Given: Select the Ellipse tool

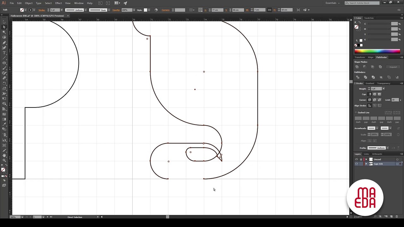Looking at the screenshot, I should coord(4,63).
